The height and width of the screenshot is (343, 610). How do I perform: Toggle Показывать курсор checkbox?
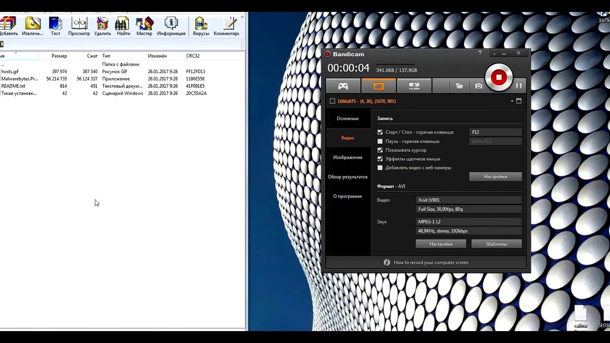click(x=380, y=150)
